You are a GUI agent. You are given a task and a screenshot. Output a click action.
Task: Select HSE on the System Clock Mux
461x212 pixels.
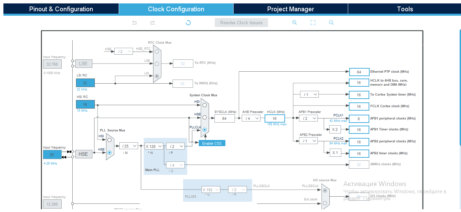(205, 117)
